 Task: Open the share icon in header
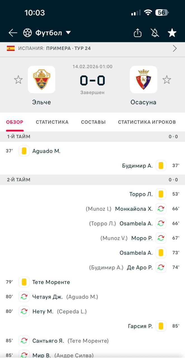coord(137,33)
